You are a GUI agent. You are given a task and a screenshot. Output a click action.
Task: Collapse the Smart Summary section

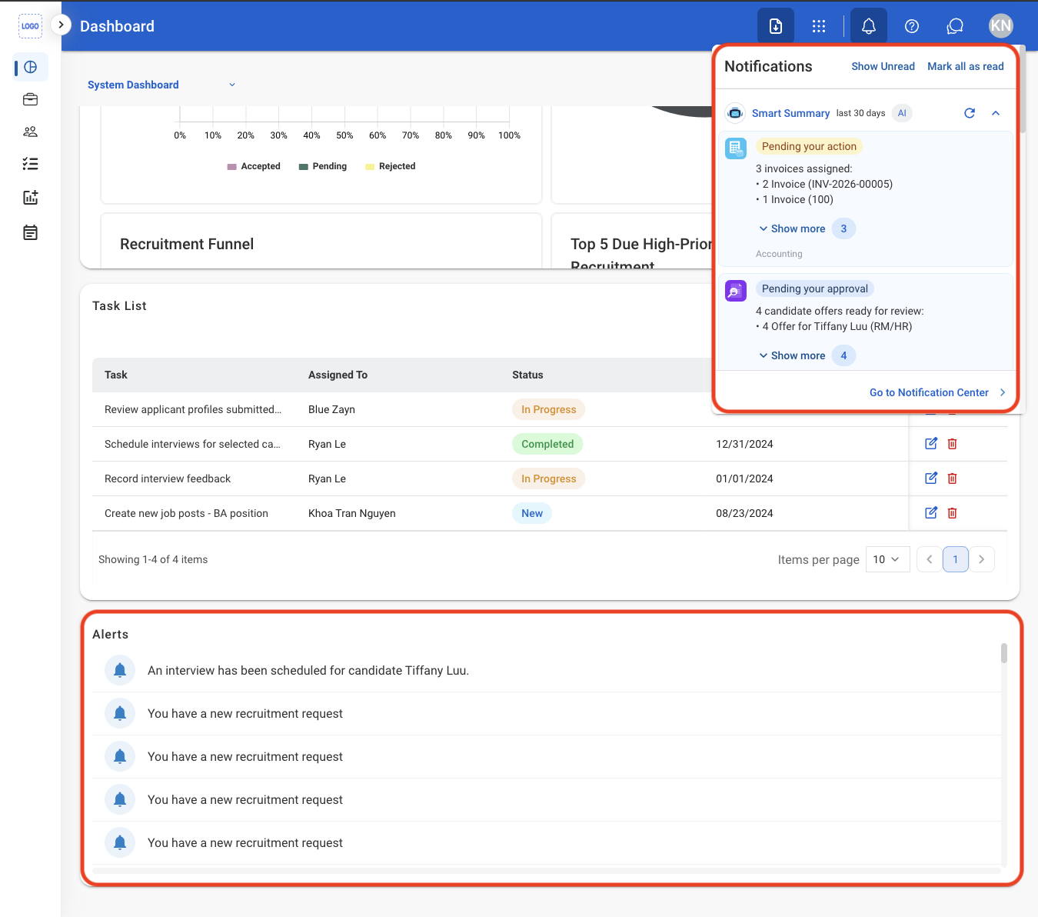click(996, 113)
